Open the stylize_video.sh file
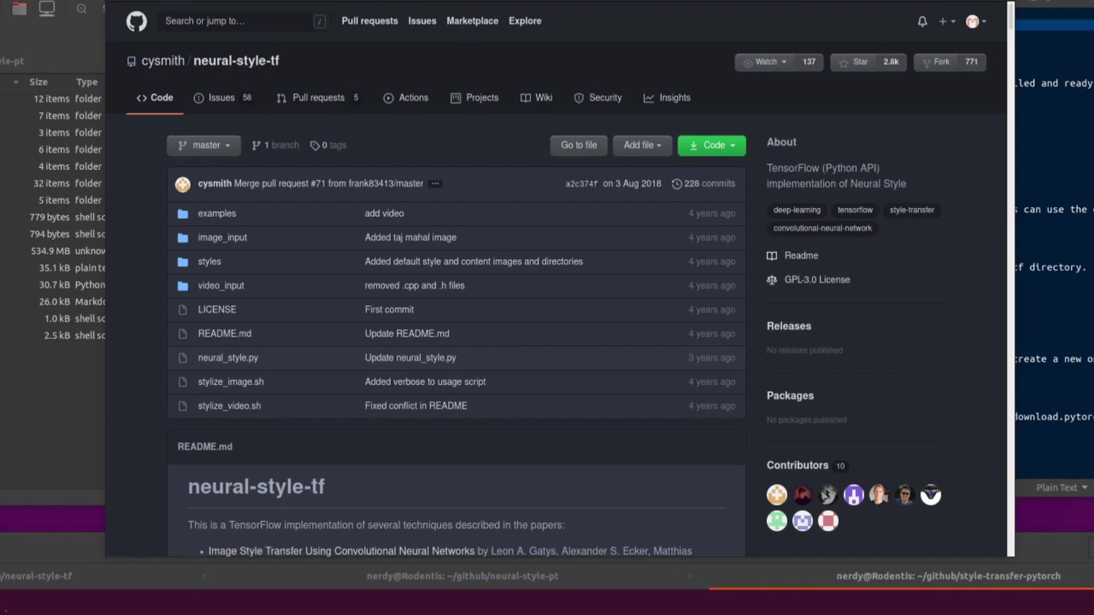Image resolution: width=1094 pixels, height=615 pixels. [229, 406]
